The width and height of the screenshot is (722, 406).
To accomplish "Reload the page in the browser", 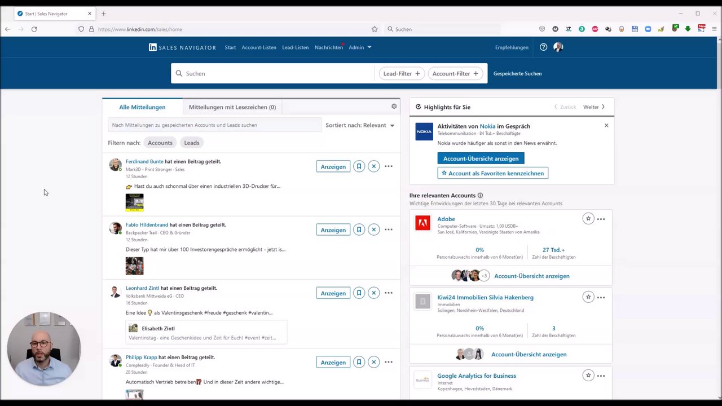I will pos(34,29).
